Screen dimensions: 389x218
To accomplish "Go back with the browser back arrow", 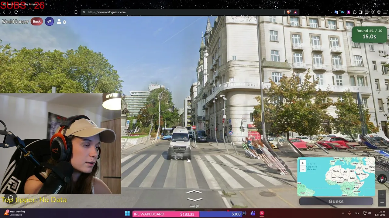I will click(x=4, y=12).
